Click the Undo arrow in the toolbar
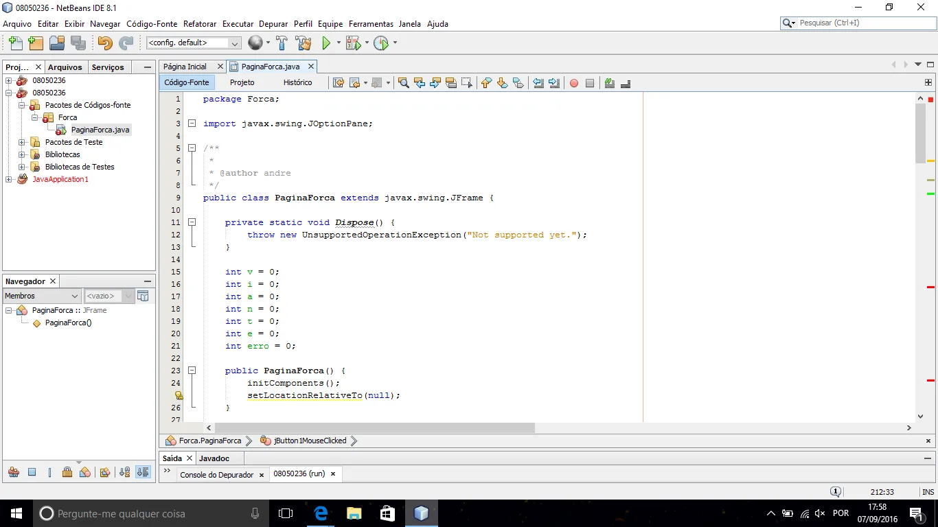This screenshot has height=527, width=938. pos(104,43)
